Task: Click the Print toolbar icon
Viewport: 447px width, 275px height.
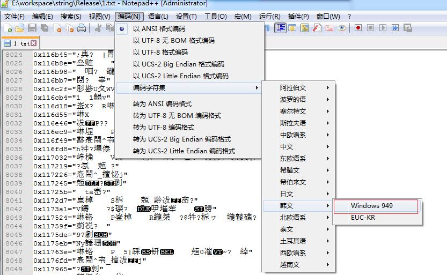Action: click(x=81, y=28)
